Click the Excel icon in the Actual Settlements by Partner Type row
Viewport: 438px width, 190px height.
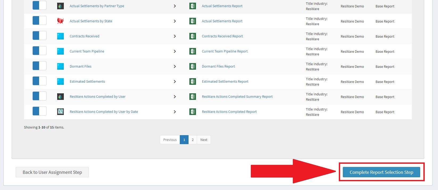[x=193, y=6]
